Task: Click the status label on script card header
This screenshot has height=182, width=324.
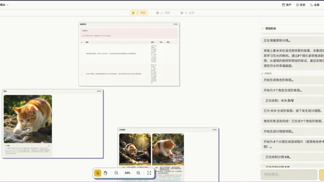Action: [175, 24]
